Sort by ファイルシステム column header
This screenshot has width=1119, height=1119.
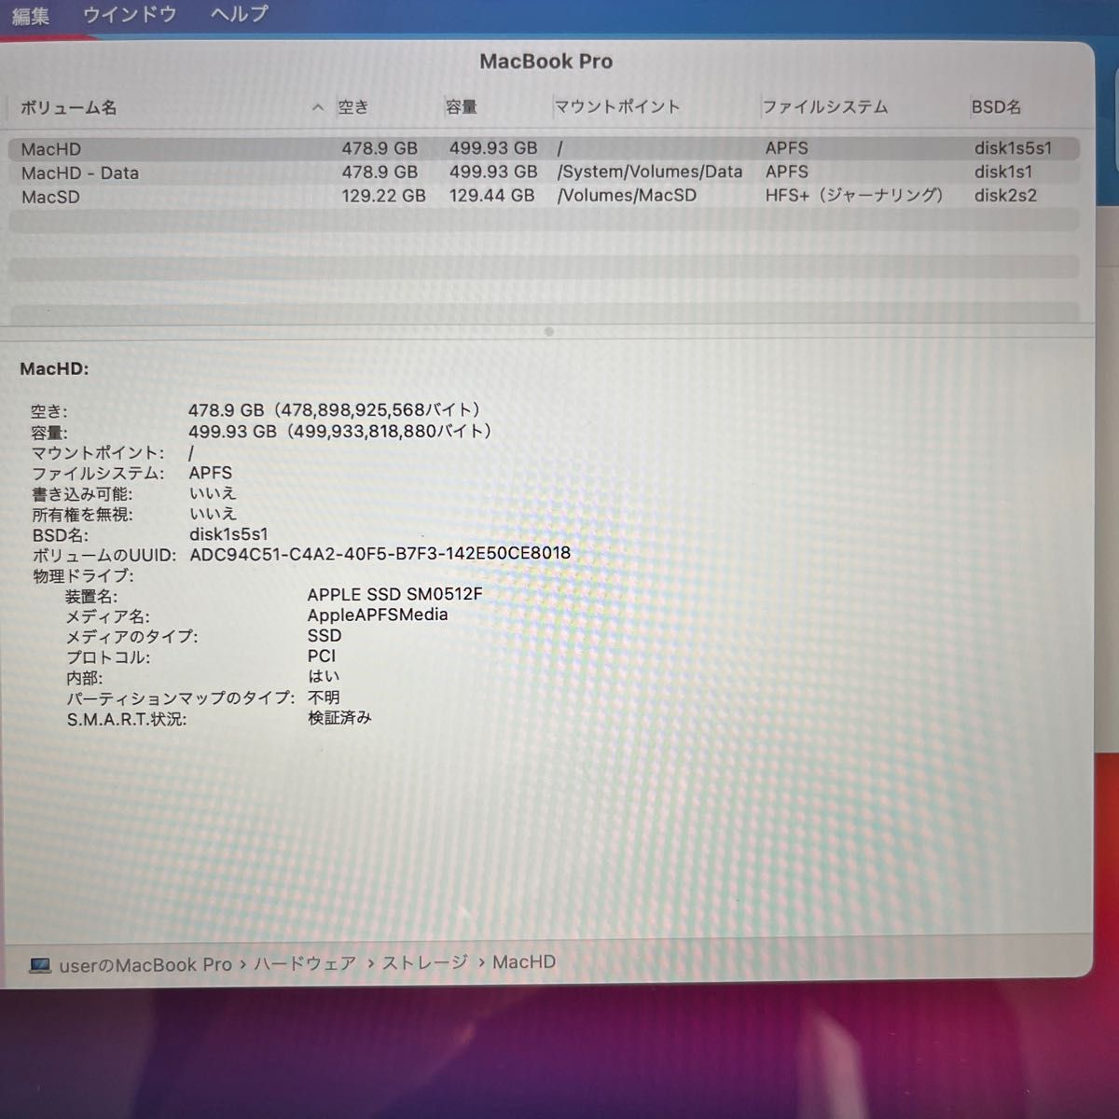pos(825,106)
